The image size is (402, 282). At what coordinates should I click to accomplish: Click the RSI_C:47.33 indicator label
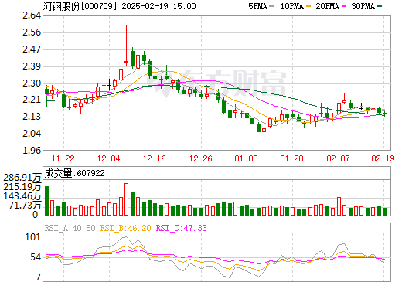(x=181, y=228)
